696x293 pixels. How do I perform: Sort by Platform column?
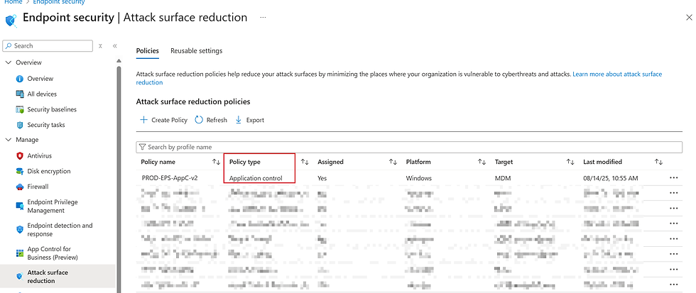click(482, 162)
